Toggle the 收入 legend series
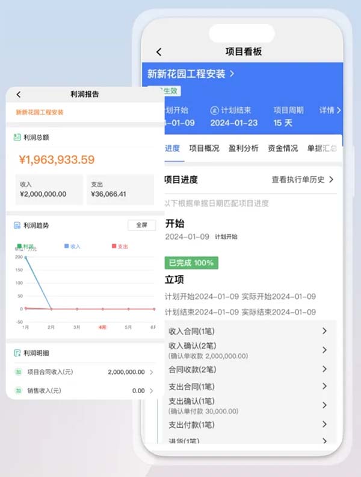 [72, 246]
